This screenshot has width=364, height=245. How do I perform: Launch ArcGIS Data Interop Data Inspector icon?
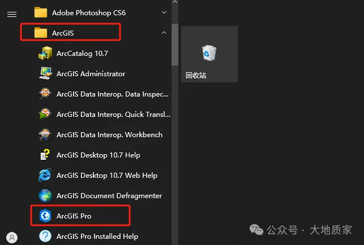coord(45,94)
